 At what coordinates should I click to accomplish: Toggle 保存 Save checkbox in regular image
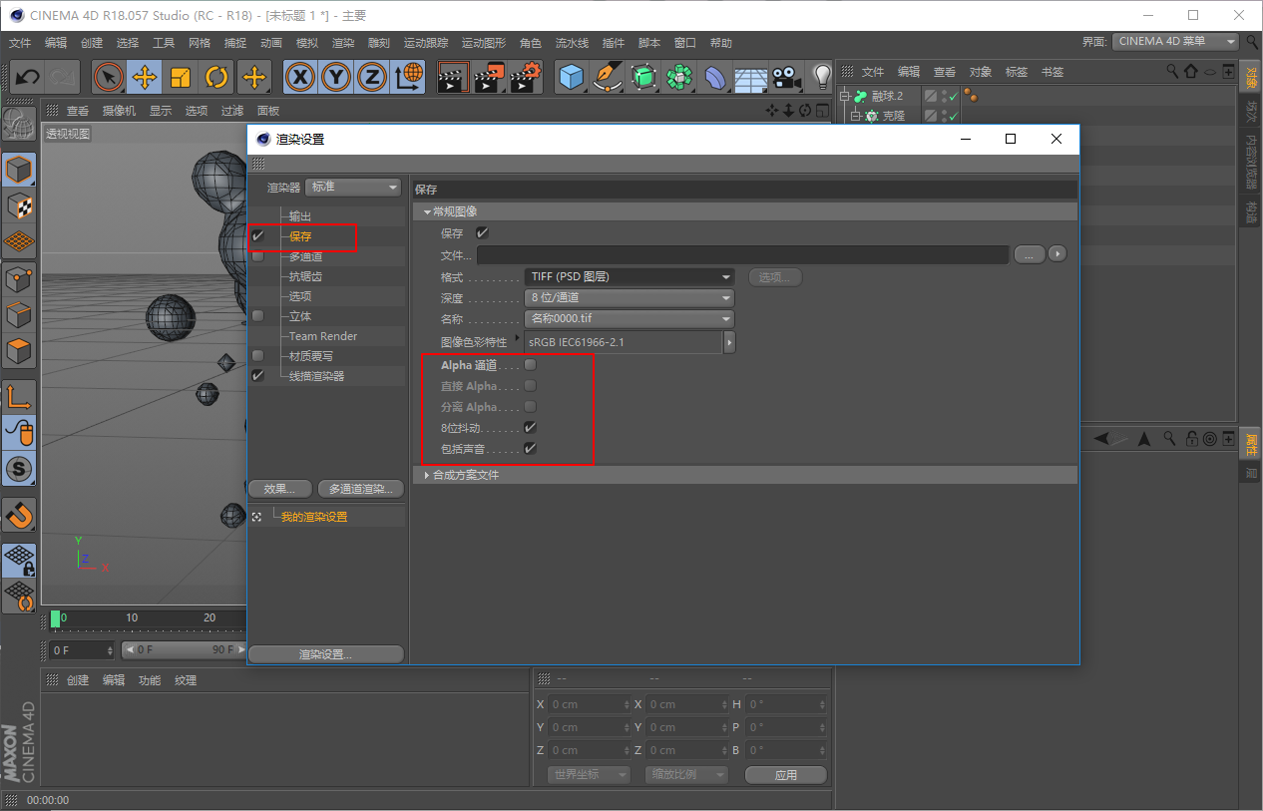pos(483,232)
